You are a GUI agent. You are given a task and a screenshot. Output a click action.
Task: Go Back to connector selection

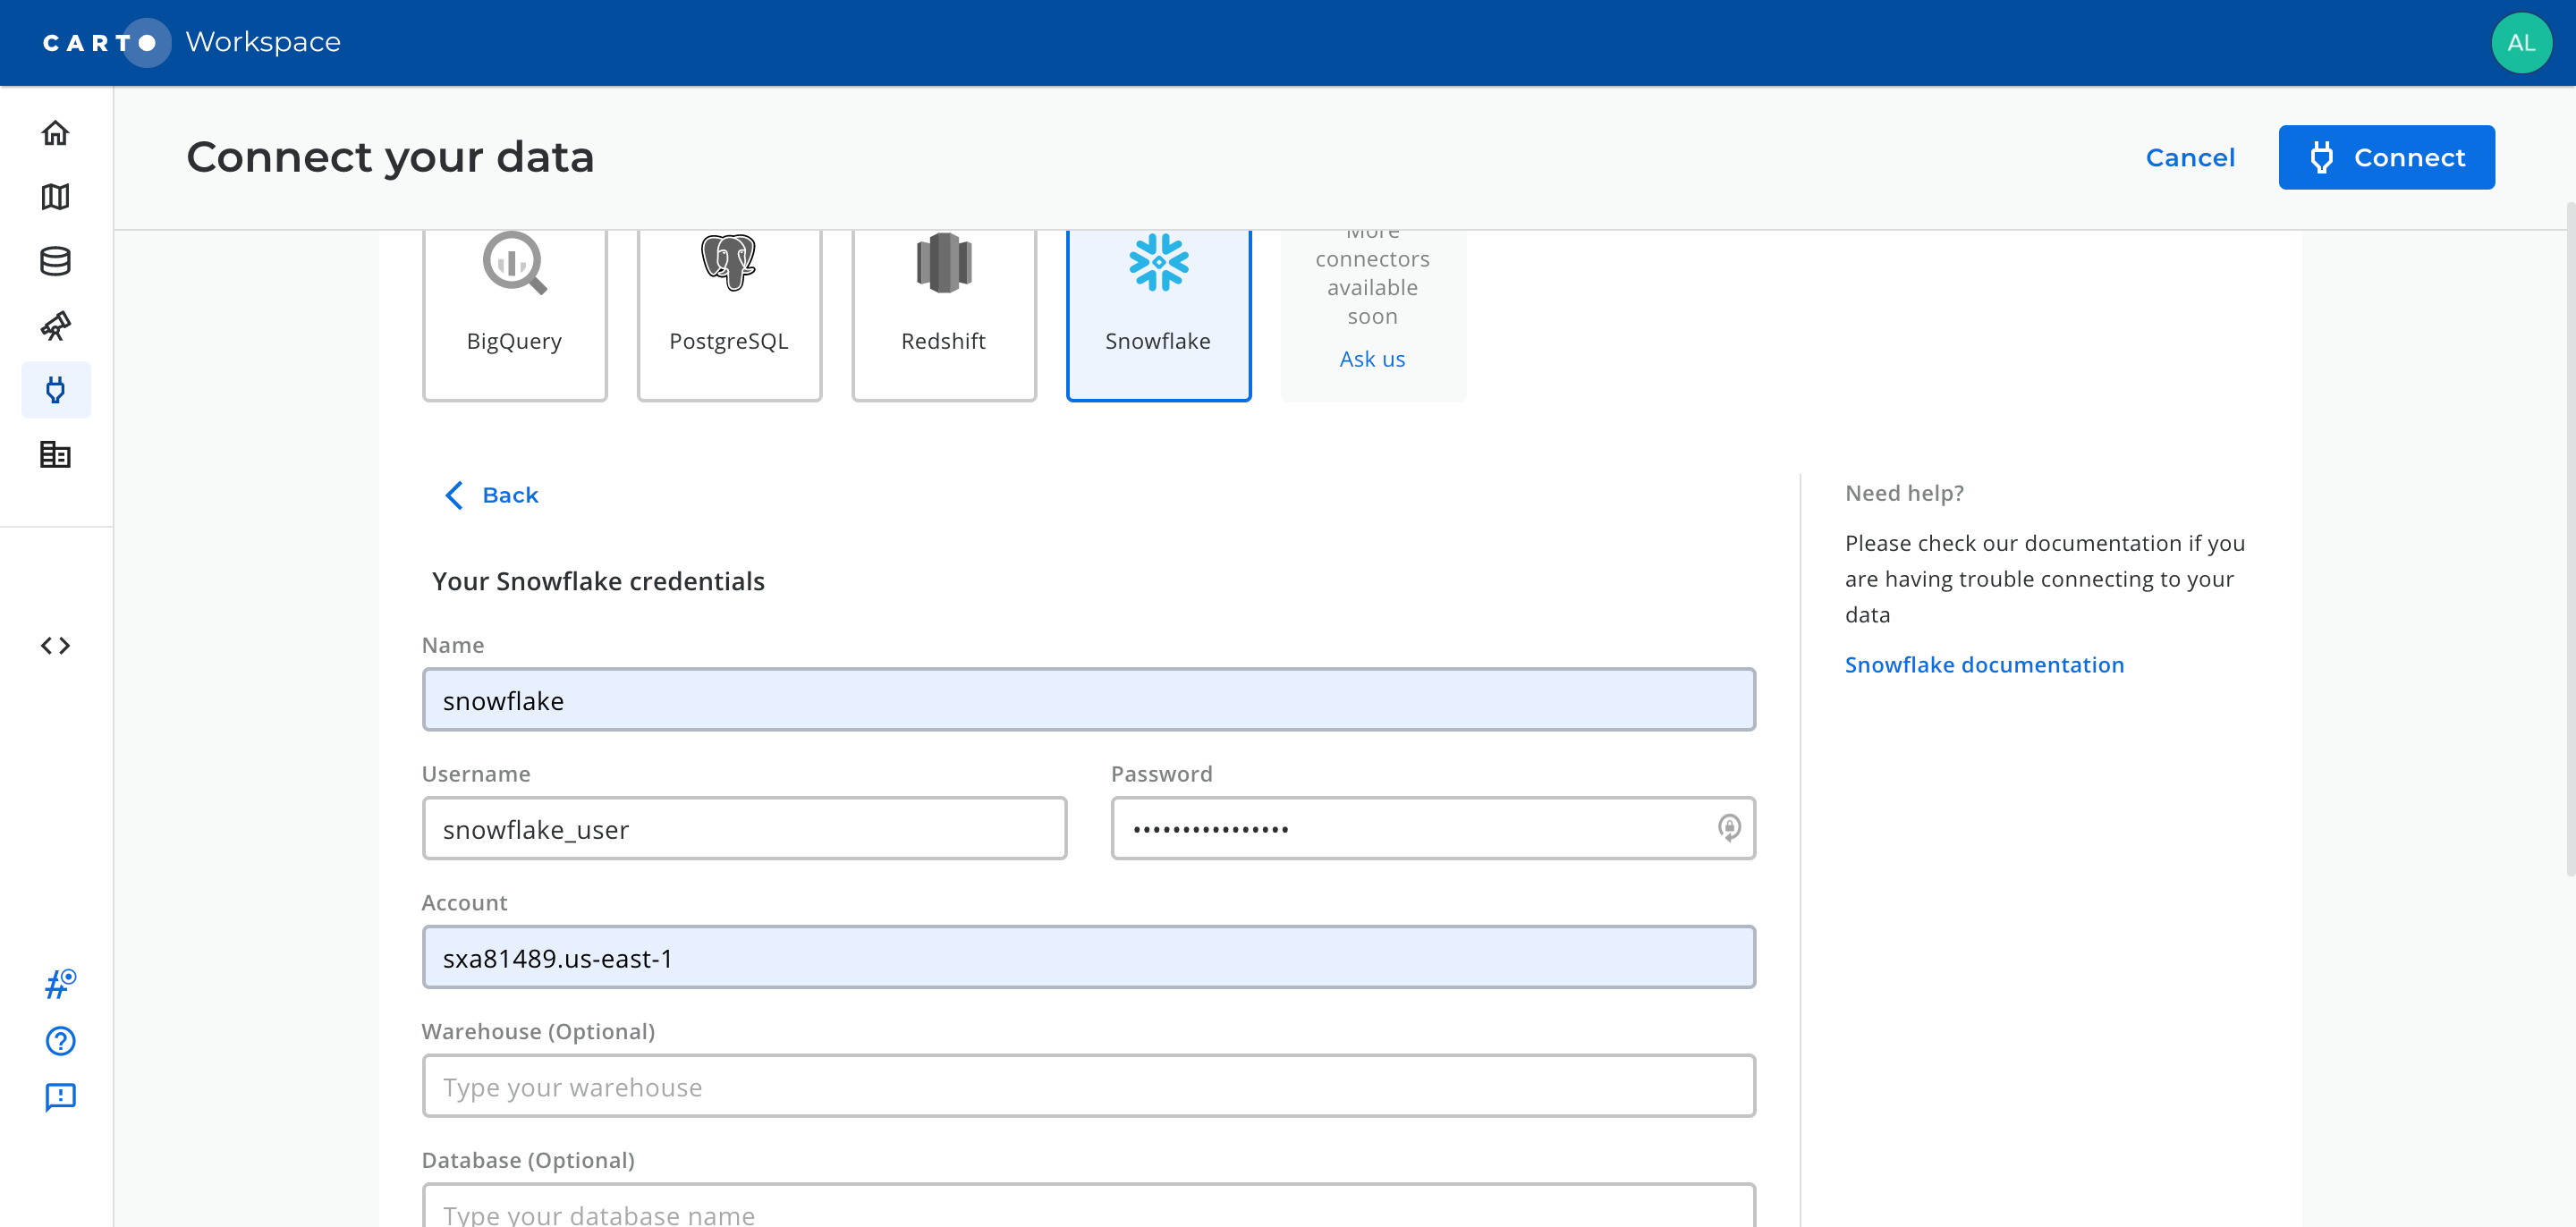point(491,495)
